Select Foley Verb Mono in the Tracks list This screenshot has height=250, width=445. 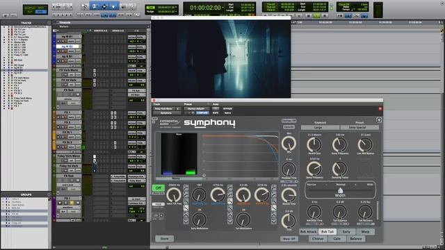point(23,99)
